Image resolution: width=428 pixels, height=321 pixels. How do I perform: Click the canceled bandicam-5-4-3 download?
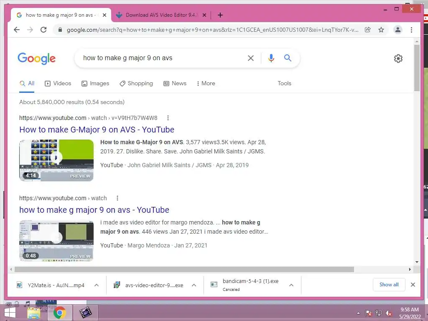pos(246,285)
